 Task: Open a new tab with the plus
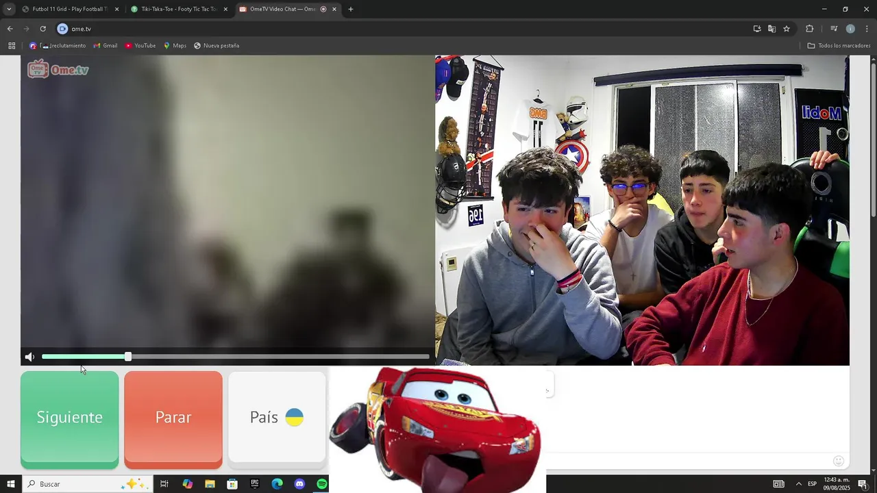(350, 9)
